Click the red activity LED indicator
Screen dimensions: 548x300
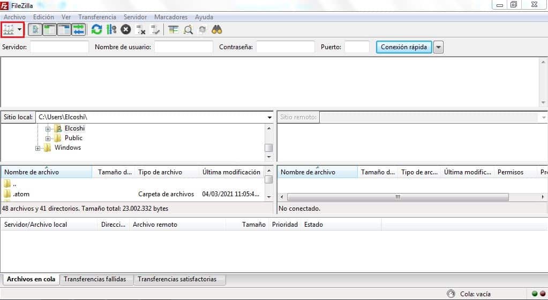pos(543,294)
